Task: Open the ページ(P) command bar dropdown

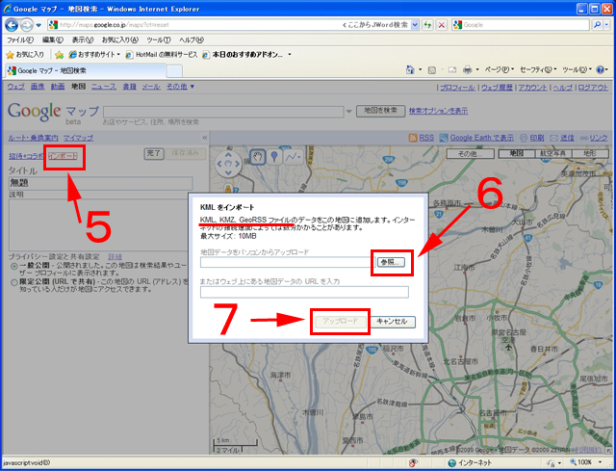Action: click(499, 69)
